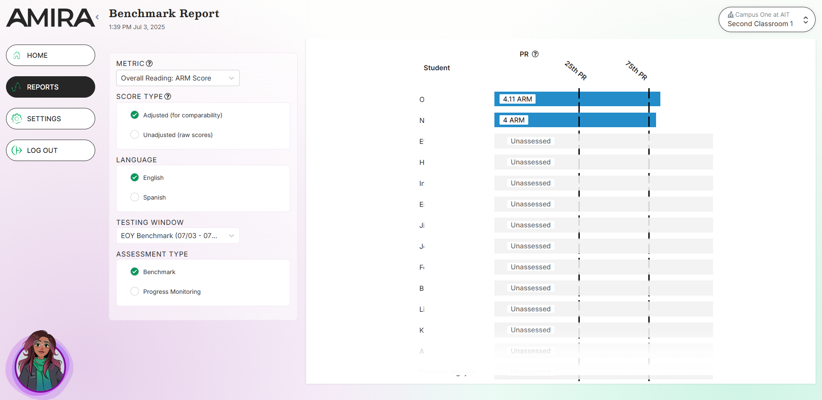Click Unassessed bar for student H

tap(603, 162)
